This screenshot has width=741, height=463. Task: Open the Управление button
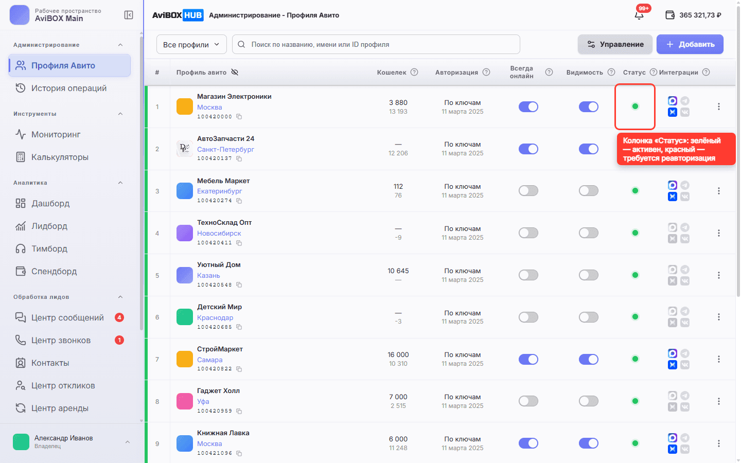coord(615,44)
